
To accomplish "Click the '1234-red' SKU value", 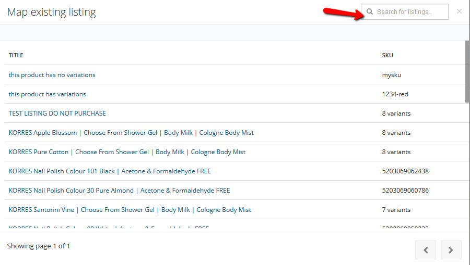I will pos(394,94).
